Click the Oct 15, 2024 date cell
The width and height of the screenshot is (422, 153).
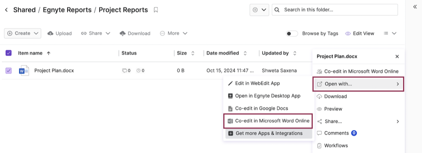click(x=230, y=71)
